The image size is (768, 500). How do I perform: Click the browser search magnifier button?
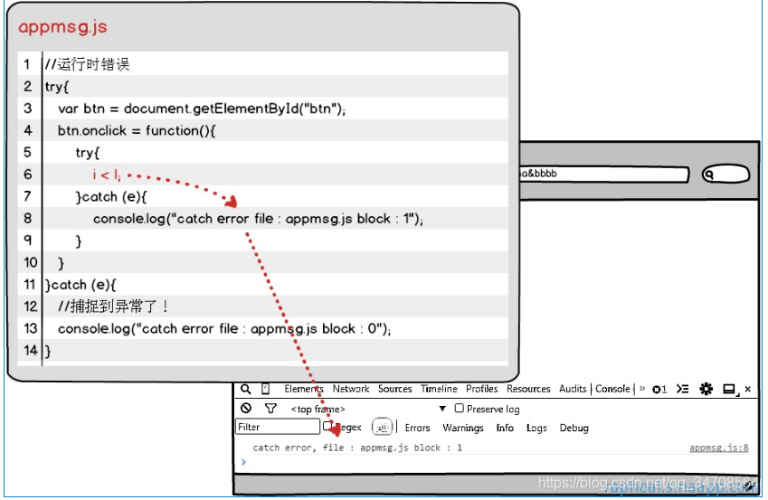(725, 174)
